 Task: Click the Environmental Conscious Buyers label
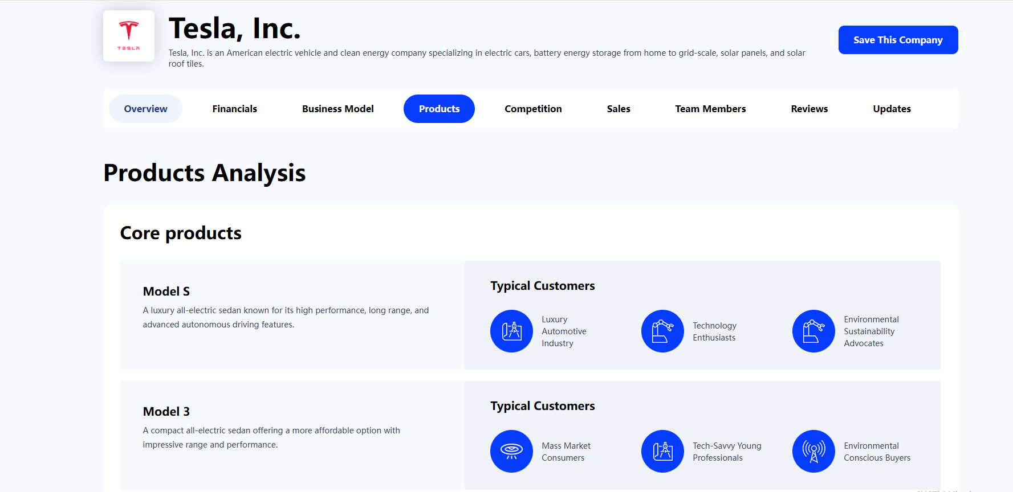click(x=877, y=452)
